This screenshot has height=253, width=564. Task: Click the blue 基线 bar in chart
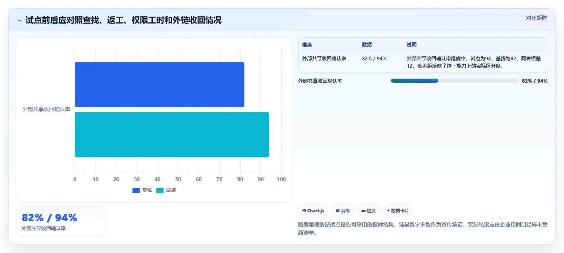pyautogui.click(x=159, y=84)
